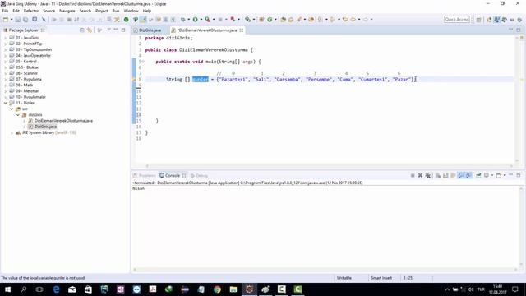Maximize the Console panel

[x=519, y=175]
